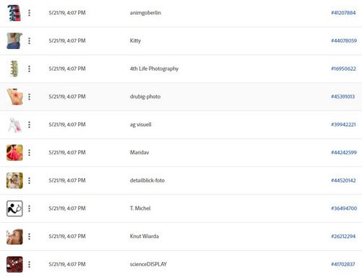Open asset link #41207884

343,13
